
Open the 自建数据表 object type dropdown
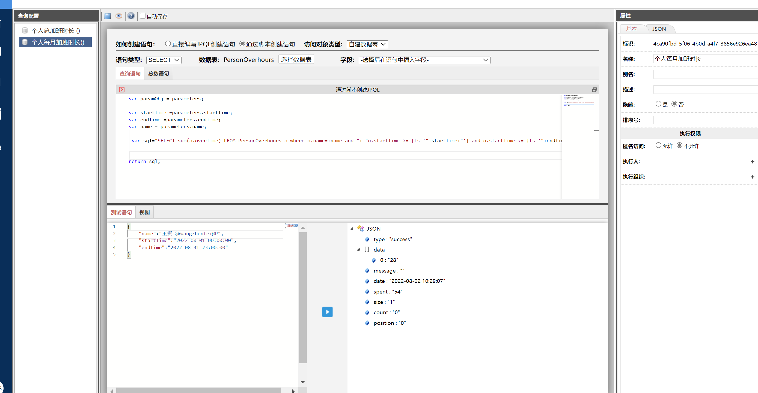[367, 44]
